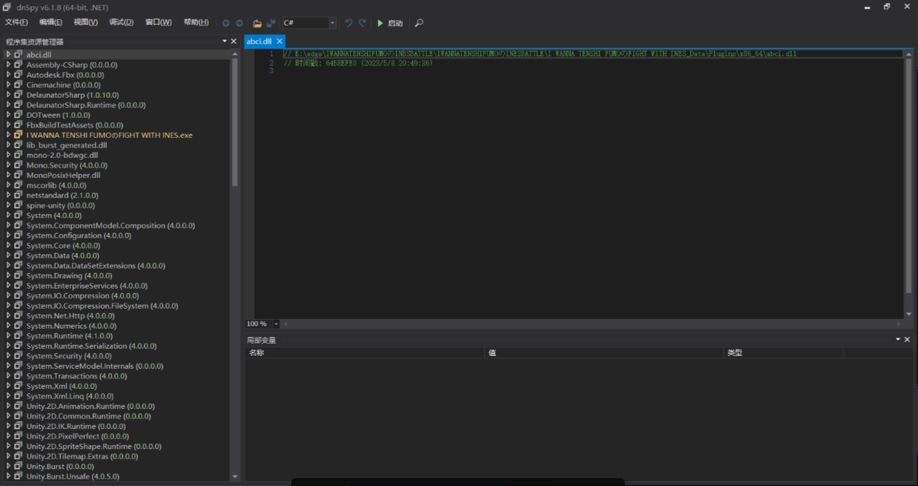The image size is (918, 486).
Task: Open the 程序集资源管理器 panel options arrow
Action: (x=224, y=41)
